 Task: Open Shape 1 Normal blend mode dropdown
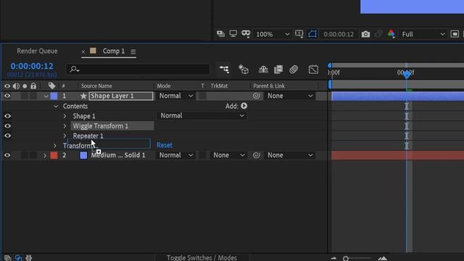(x=202, y=116)
